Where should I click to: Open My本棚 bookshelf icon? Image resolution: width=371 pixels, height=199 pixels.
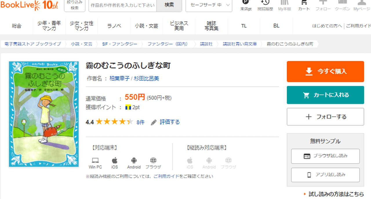[284, 3]
